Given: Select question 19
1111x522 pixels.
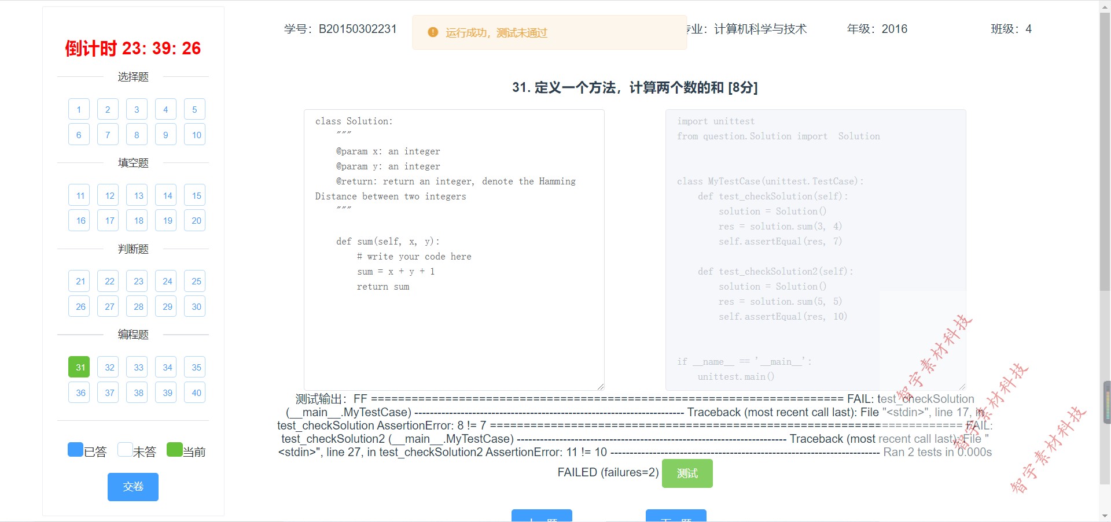Looking at the screenshot, I should (165, 220).
